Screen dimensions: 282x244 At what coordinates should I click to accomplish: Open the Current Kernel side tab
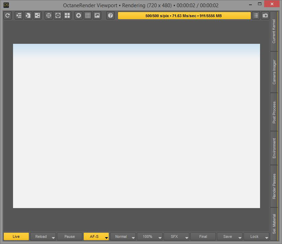[274, 31]
